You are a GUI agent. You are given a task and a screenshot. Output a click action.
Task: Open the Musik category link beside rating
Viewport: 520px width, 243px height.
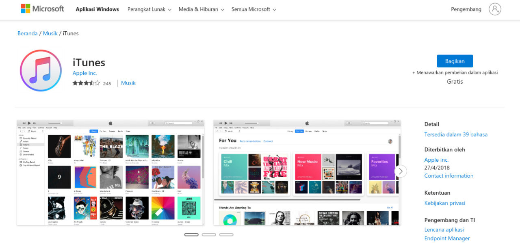pos(128,83)
